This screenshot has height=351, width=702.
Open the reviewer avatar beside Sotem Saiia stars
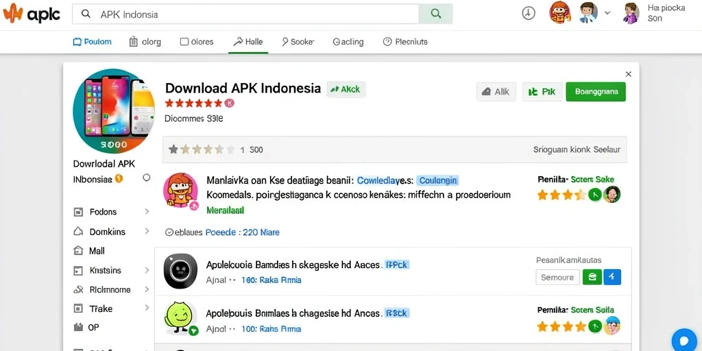(612, 326)
